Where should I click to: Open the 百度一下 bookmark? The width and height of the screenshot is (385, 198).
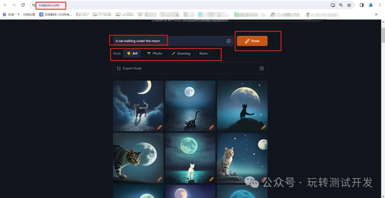tap(19, 15)
